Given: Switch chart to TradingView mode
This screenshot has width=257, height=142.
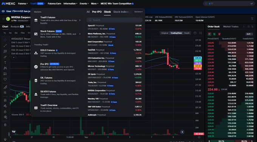Looking at the screenshot, I should click(x=176, y=33).
